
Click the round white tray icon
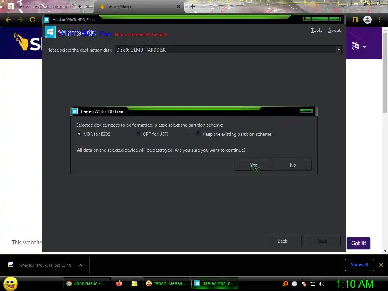point(294,284)
